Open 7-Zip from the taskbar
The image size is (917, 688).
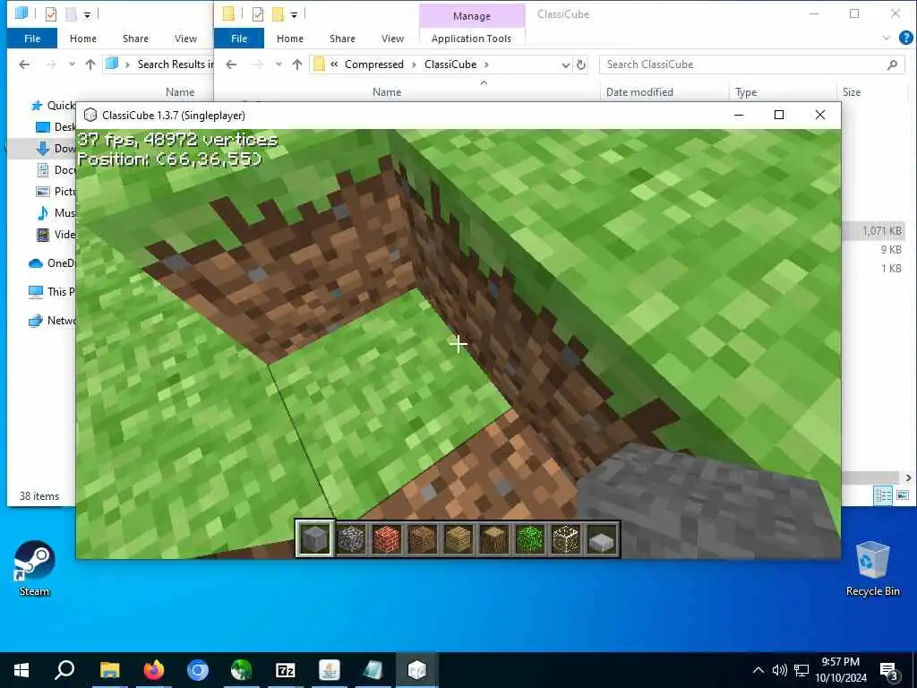286,670
